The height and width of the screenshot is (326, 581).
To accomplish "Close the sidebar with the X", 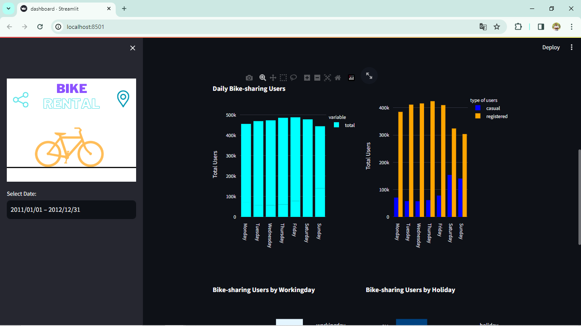I will point(133,48).
